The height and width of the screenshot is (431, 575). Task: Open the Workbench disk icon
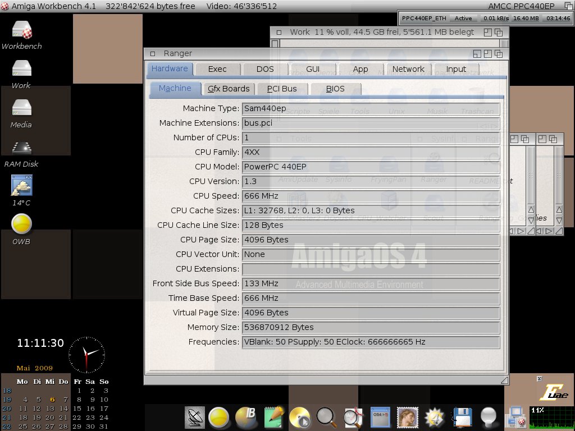tap(21, 30)
